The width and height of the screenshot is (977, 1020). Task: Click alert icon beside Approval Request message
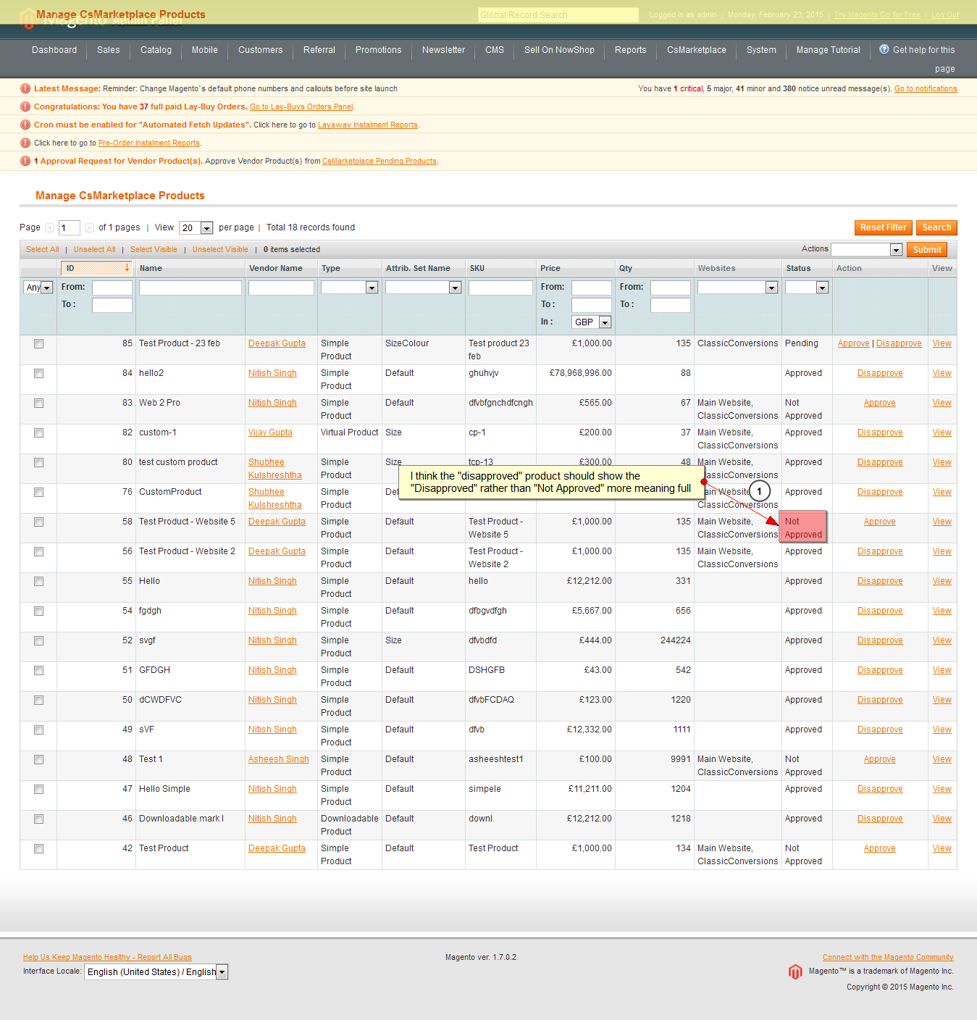(x=25, y=161)
